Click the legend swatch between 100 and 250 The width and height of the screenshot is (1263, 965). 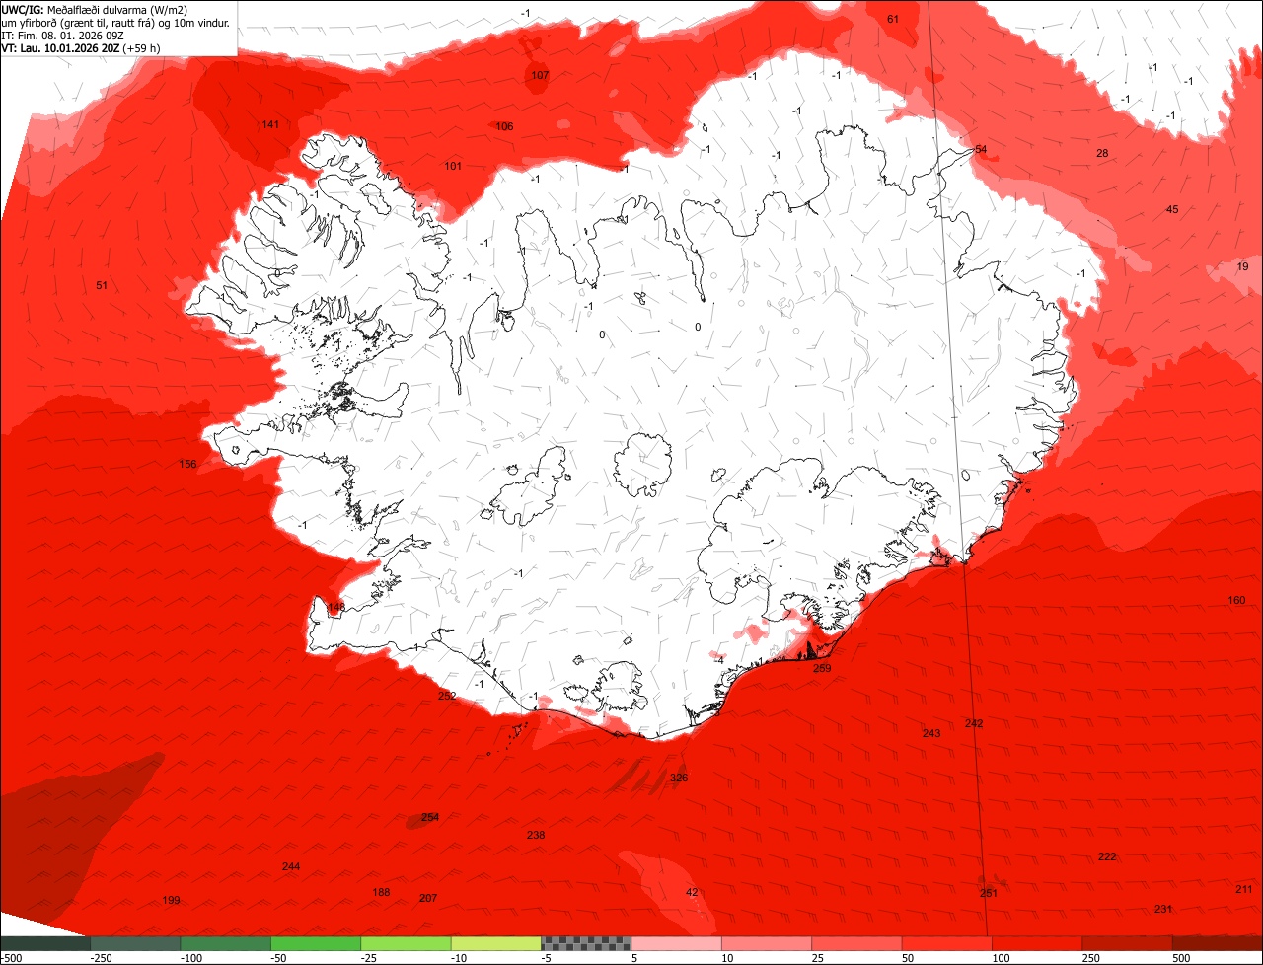coord(1038,942)
